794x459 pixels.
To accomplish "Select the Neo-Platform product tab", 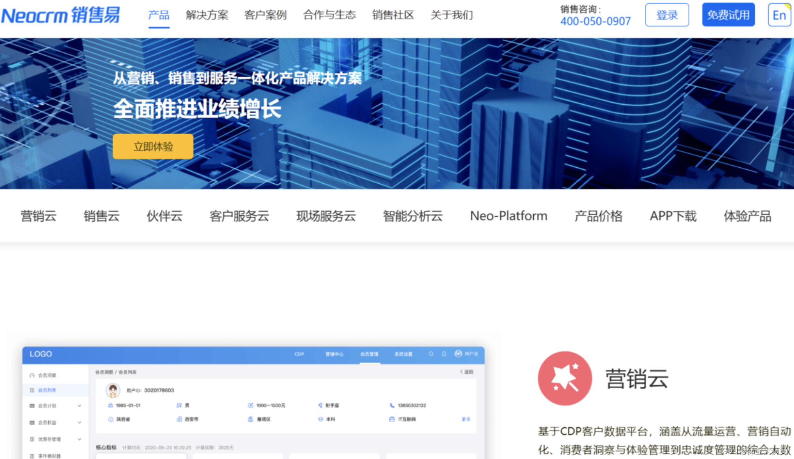I will [508, 216].
